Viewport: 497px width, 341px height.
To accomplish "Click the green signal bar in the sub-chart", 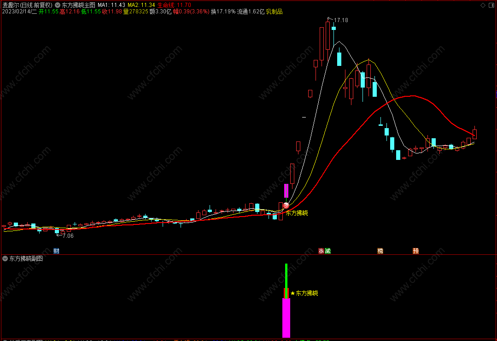I will tap(286, 281).
